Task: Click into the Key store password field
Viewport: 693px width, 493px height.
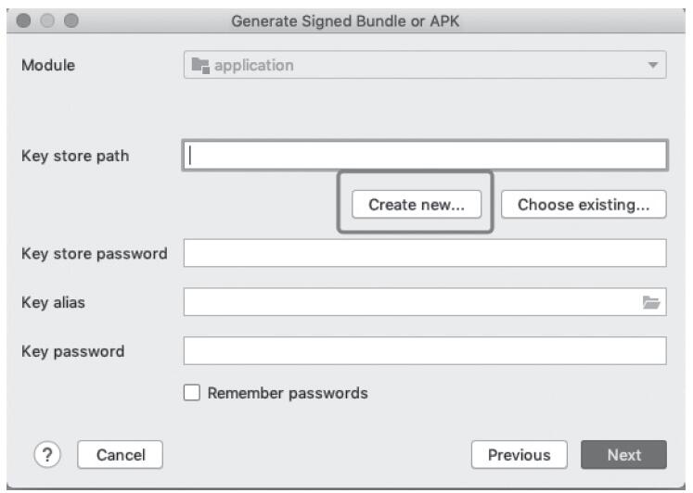Action: click(424, 253)
